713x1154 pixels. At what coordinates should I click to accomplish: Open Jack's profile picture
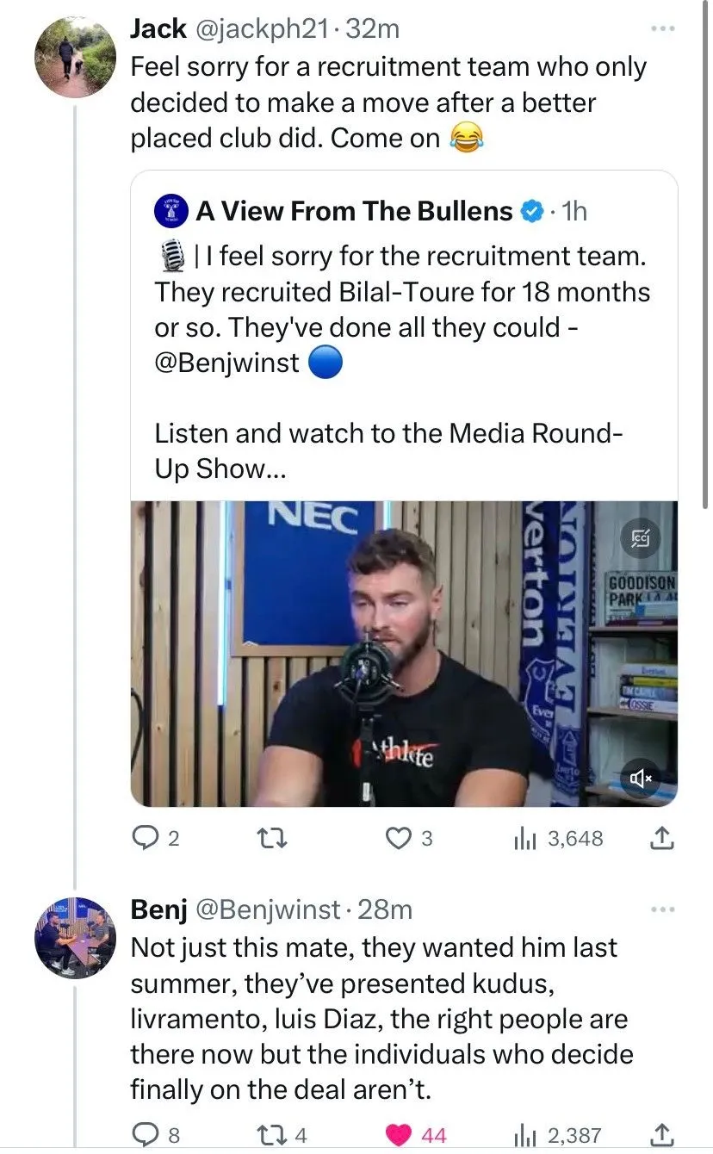[75, 58]
